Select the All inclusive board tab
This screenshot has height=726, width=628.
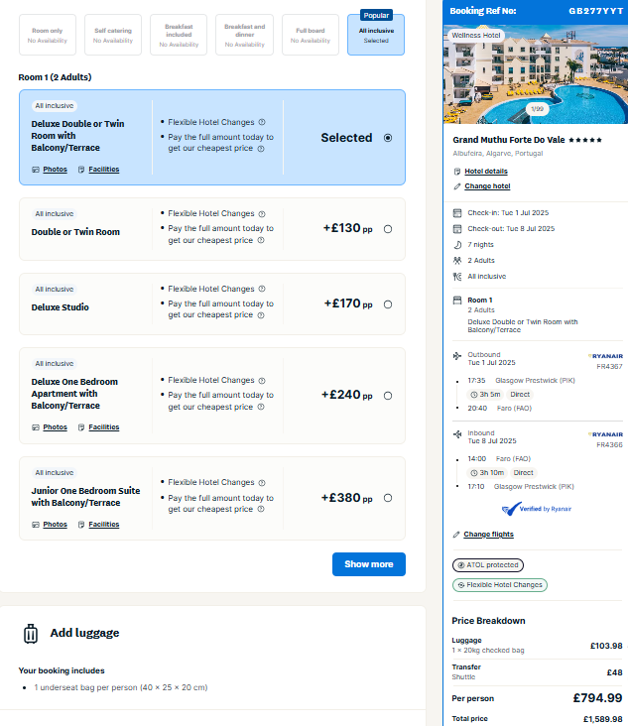376,35
